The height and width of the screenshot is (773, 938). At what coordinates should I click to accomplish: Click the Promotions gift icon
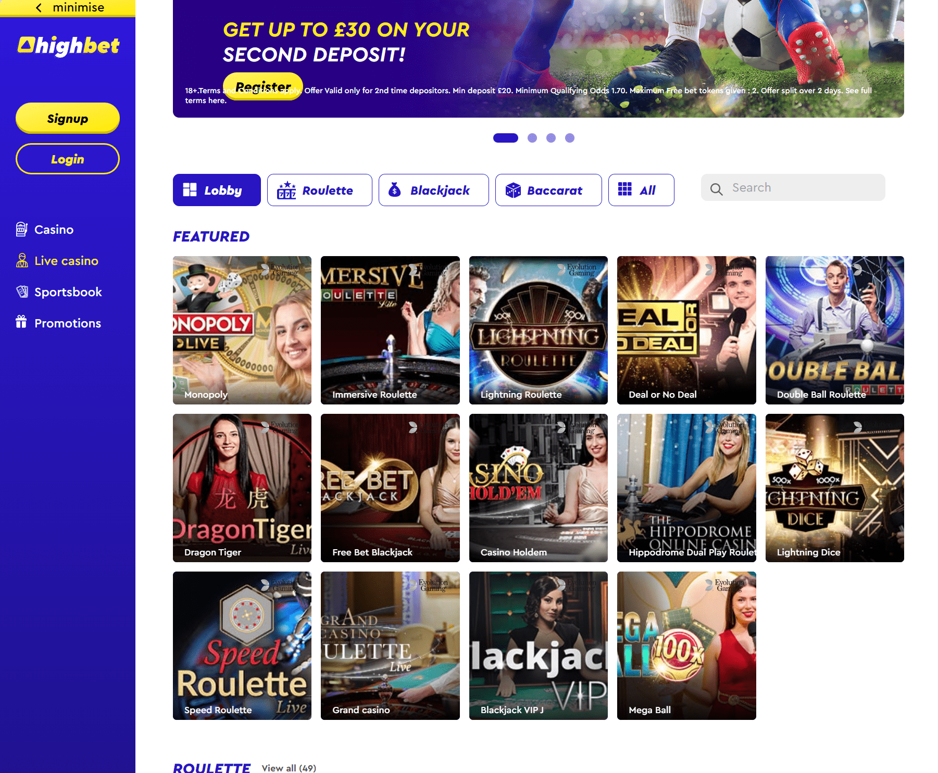pos(21,322)
